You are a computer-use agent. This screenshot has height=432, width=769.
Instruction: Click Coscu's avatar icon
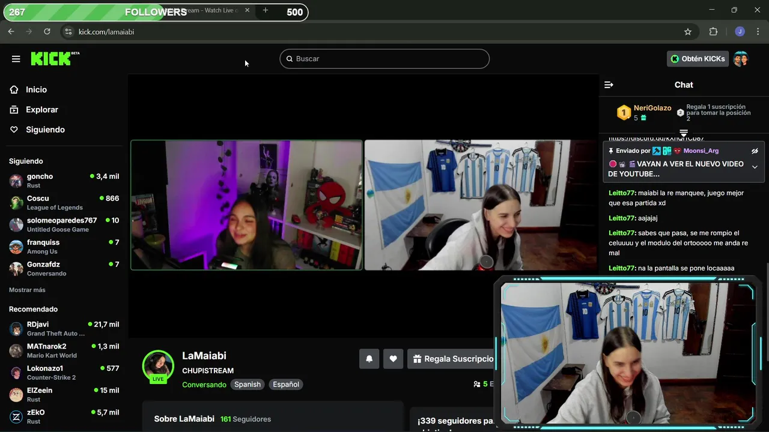[16, 203]
